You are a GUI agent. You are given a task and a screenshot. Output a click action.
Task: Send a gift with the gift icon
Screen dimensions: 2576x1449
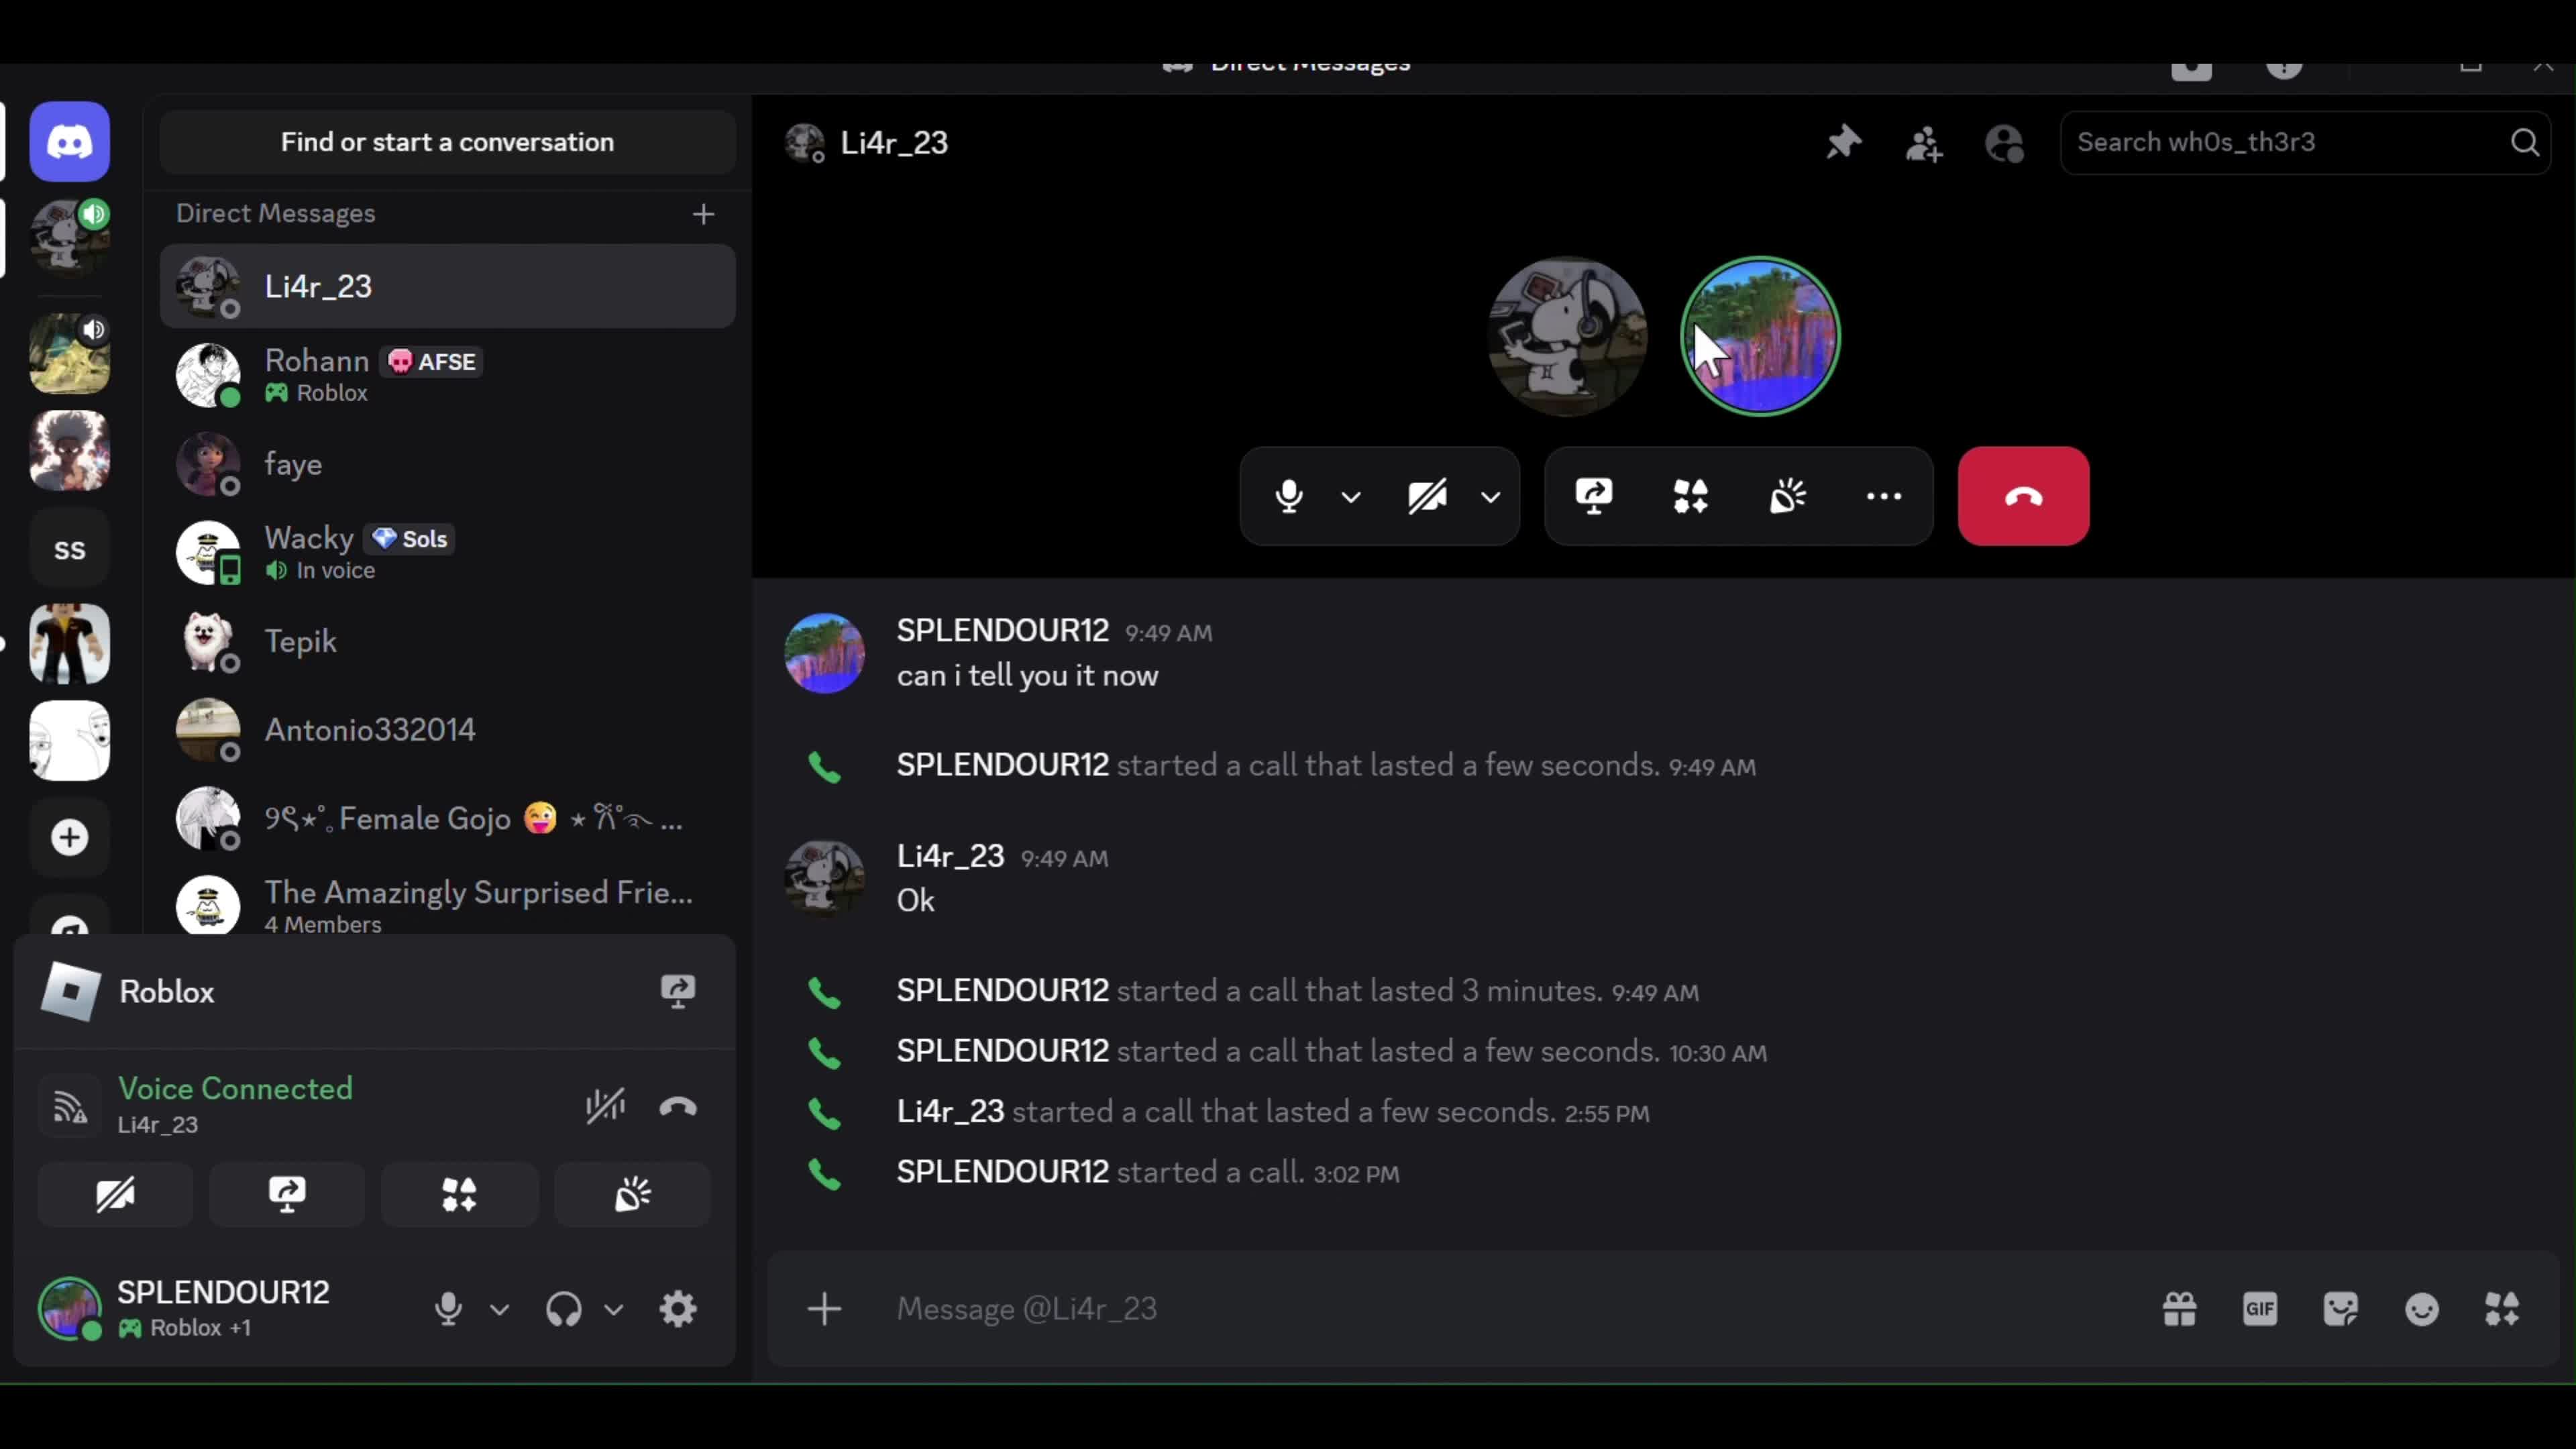coord(2179,1308)
